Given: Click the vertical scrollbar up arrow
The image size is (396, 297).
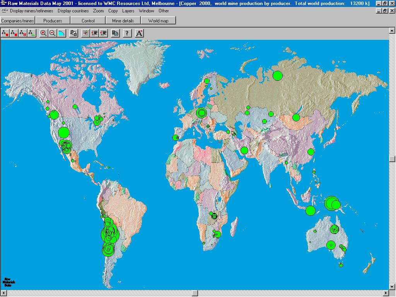Looking at the screenshot, I should pos(392,31).
